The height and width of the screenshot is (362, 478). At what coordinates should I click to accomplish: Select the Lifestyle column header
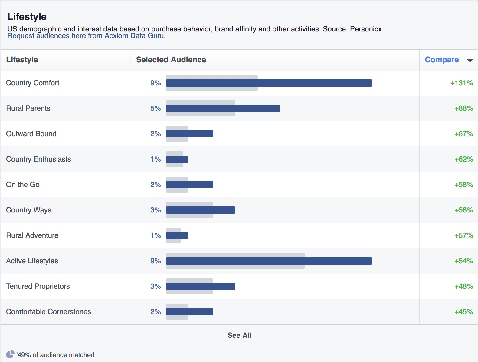[x=22, y=60]
